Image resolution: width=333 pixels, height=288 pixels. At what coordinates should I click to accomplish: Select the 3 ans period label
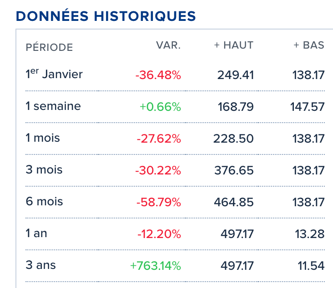click(40, 265)
